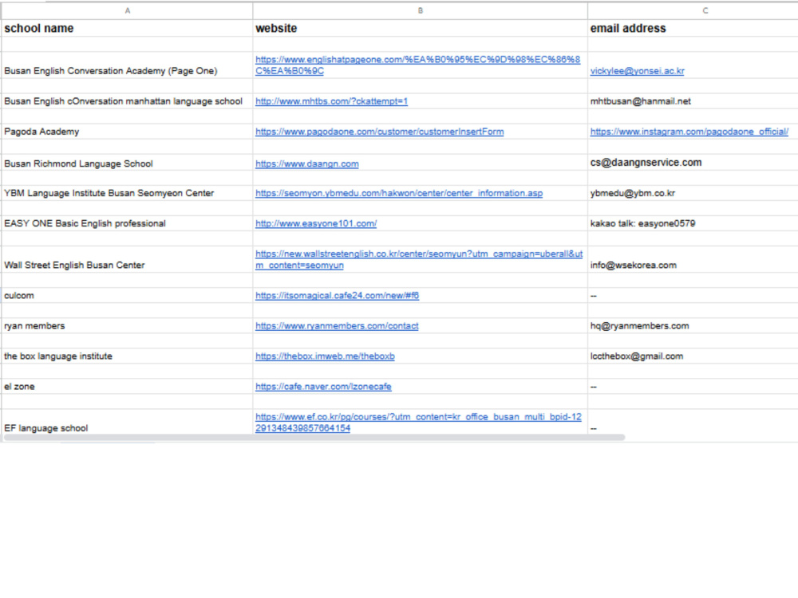798x598 pixels.
Task: Click the horizontal scrollbar at the bottom
Action: tap(314, 437)
